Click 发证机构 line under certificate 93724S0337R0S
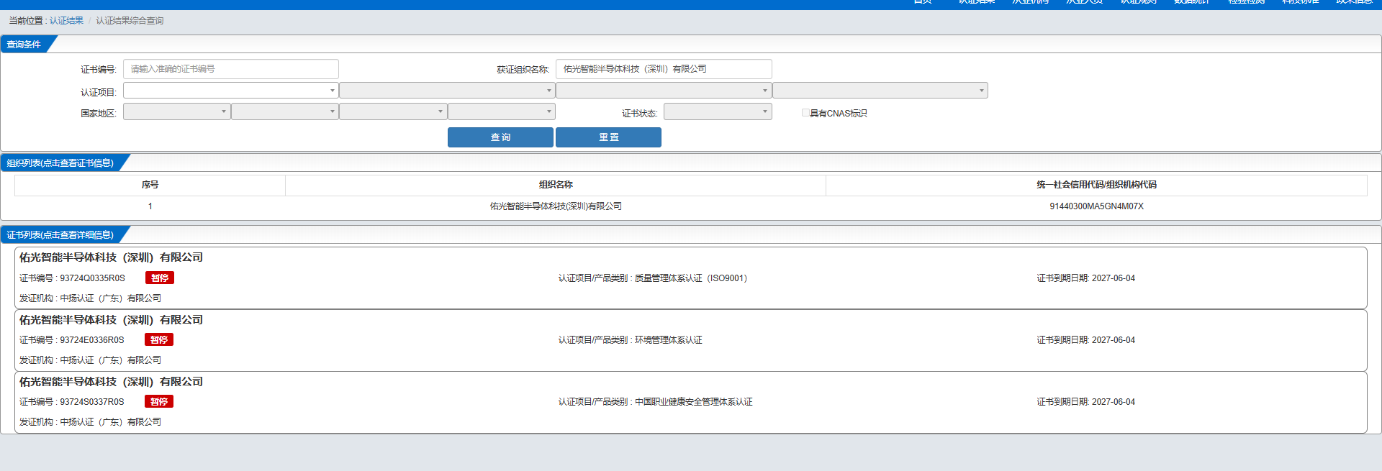Image resolution: width=1382 pixels, height=471 pixels. point(90,422)
